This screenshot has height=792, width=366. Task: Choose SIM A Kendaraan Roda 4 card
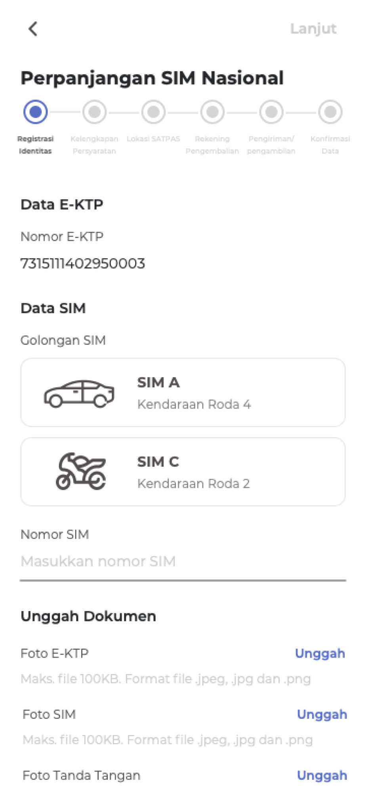coord(183,392)
